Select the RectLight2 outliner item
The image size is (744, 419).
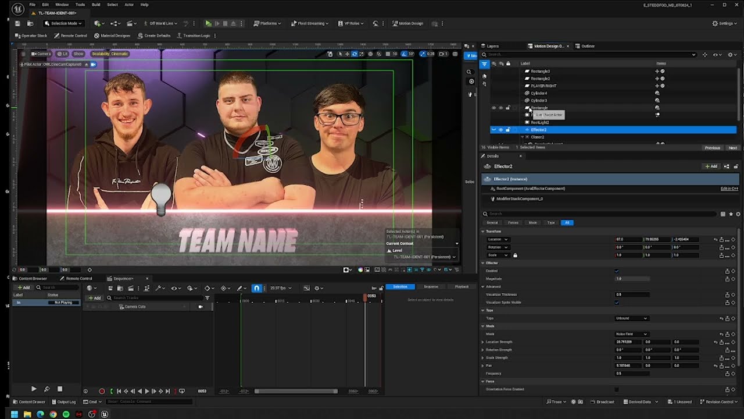540,122
